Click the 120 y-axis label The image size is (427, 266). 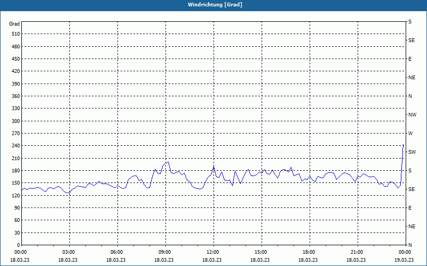tap(16, 195)
